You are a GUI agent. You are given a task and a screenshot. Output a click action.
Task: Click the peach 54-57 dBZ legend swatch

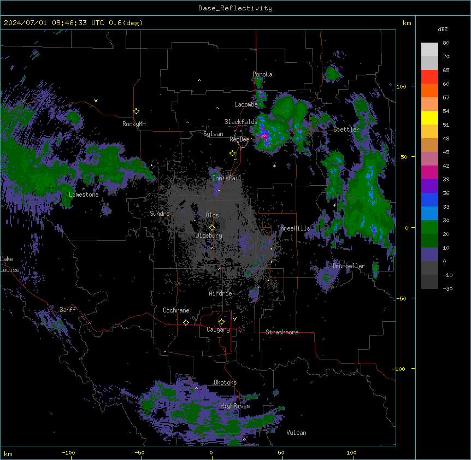[x=429, y=104]
